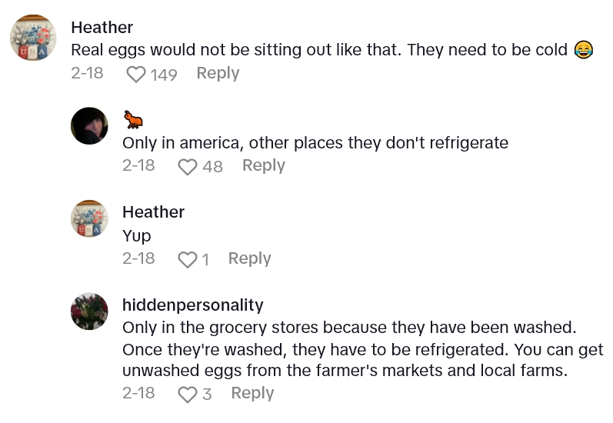Like hiddenpersonality's comment about washed eggs
This screenshot has height=423, width=613.
tap(188, 395)
